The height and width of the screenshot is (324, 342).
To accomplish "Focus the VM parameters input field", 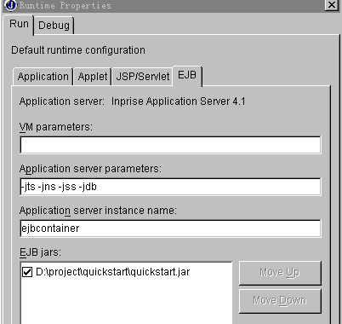I will pyautogui.click(x=170, y=145).
